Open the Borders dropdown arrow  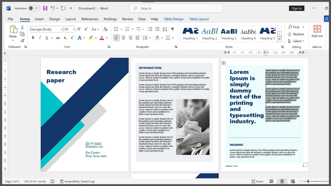(x=173, y=38)
